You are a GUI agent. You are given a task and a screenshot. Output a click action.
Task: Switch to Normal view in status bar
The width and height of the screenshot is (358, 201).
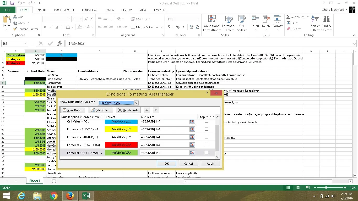click(288, 188)
